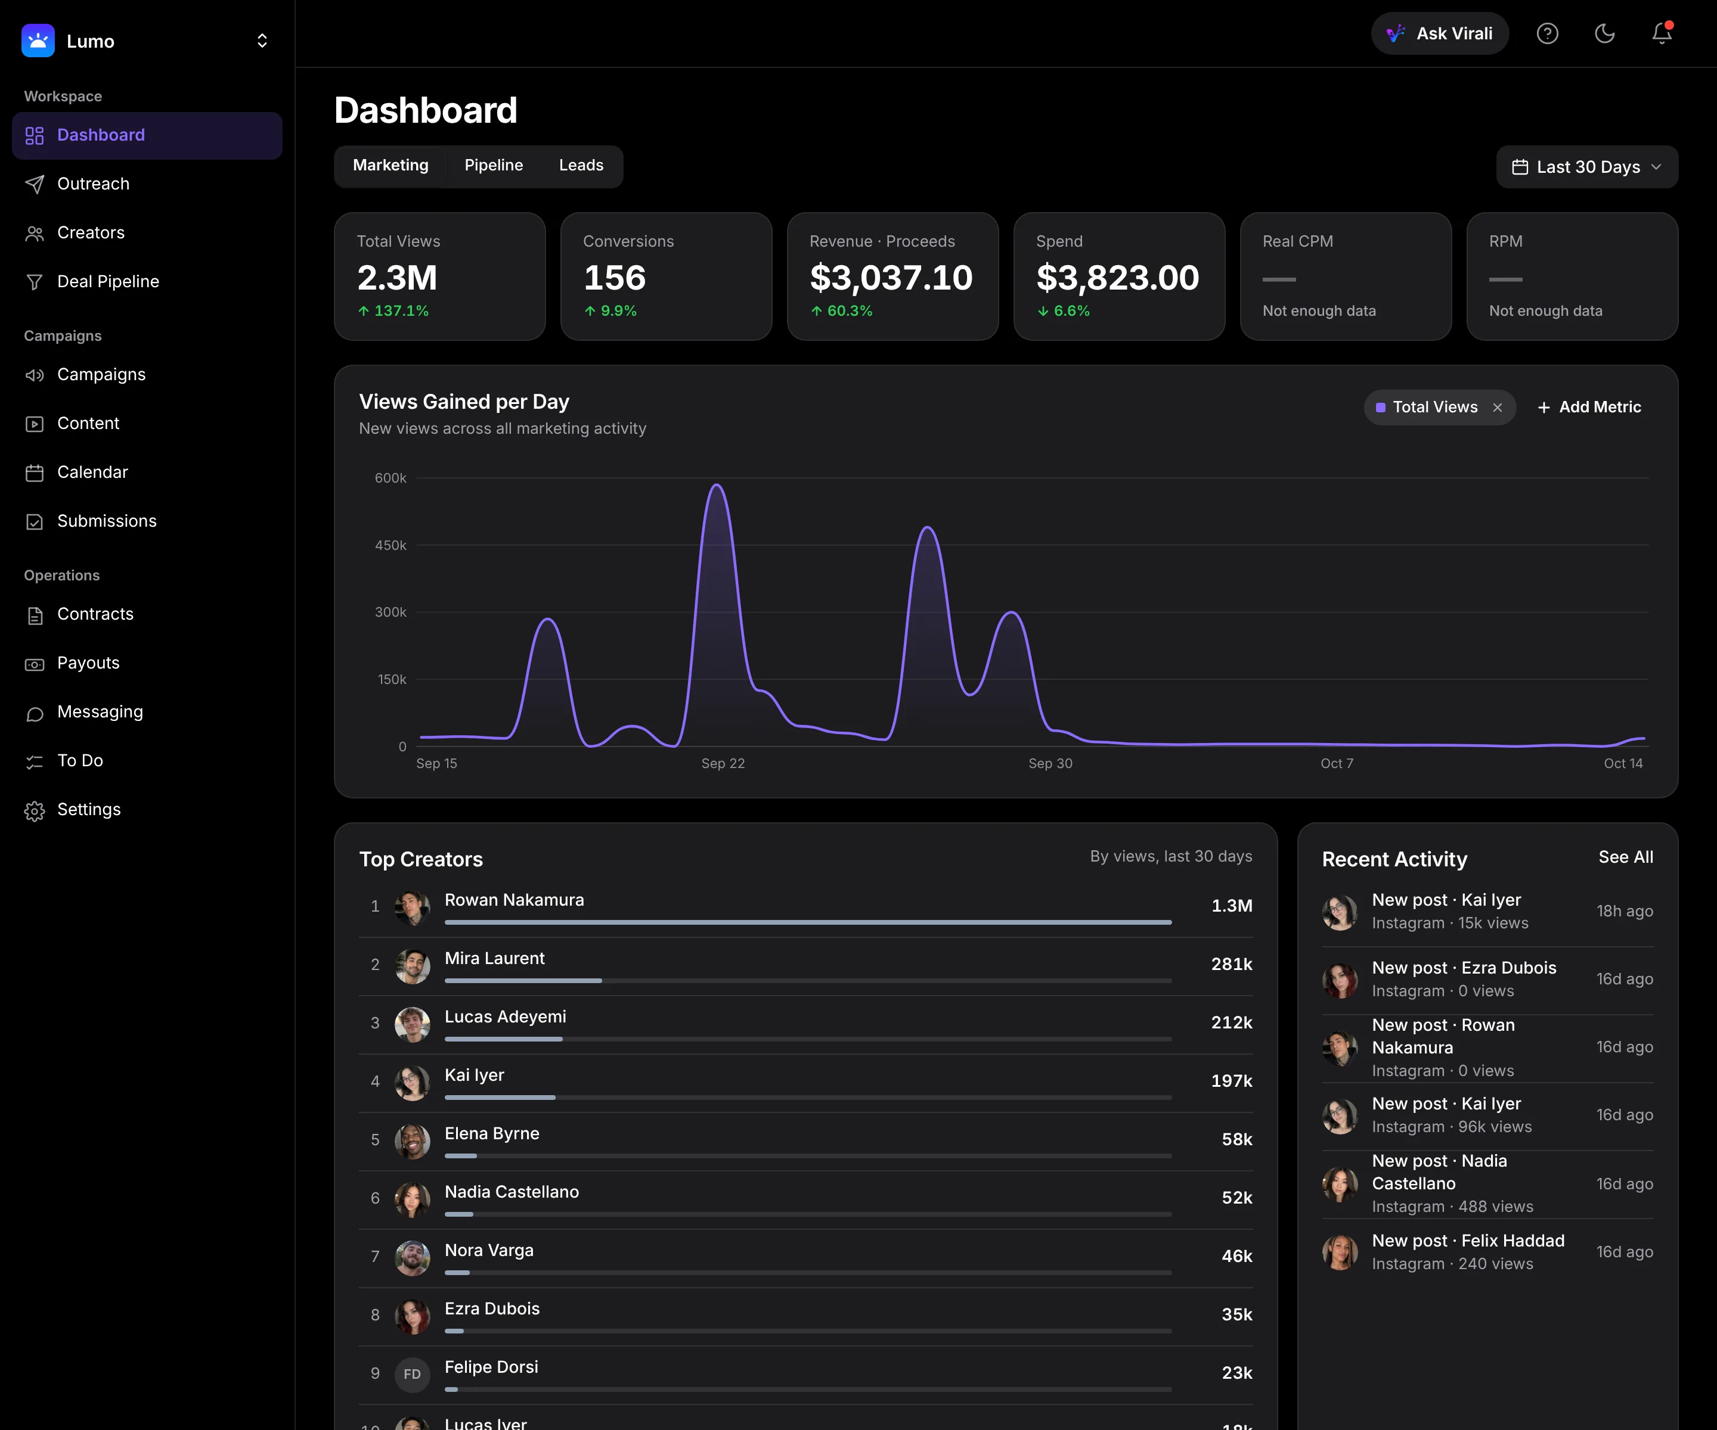
Task: Open the Spend $3,823.00 card
Action: tap(1118, 276)
